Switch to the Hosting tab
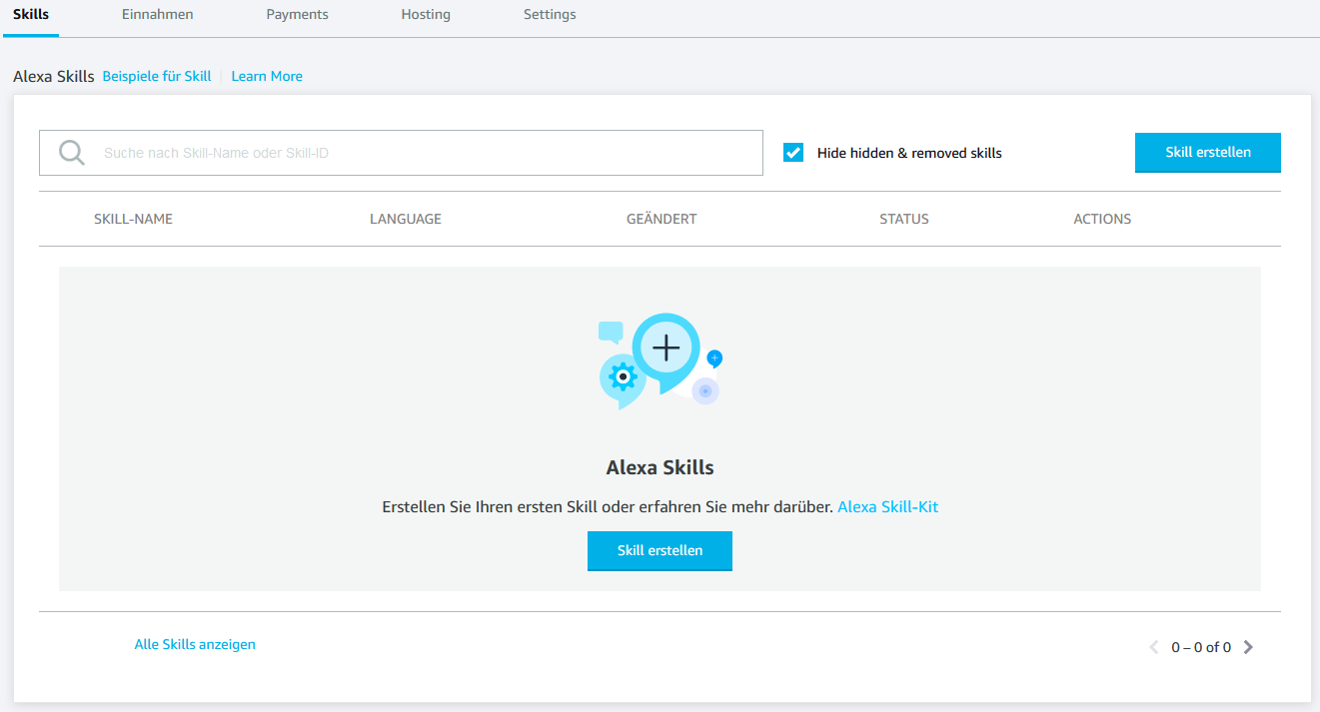 tap(426, 15)
